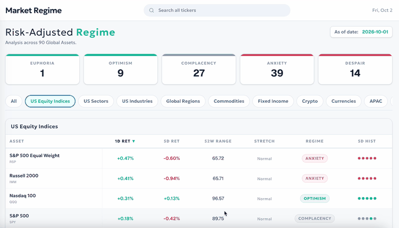The width and height of the screenshot is (399, 228).
Task: Select the Anxiety regime card
Action: (277, 69)
